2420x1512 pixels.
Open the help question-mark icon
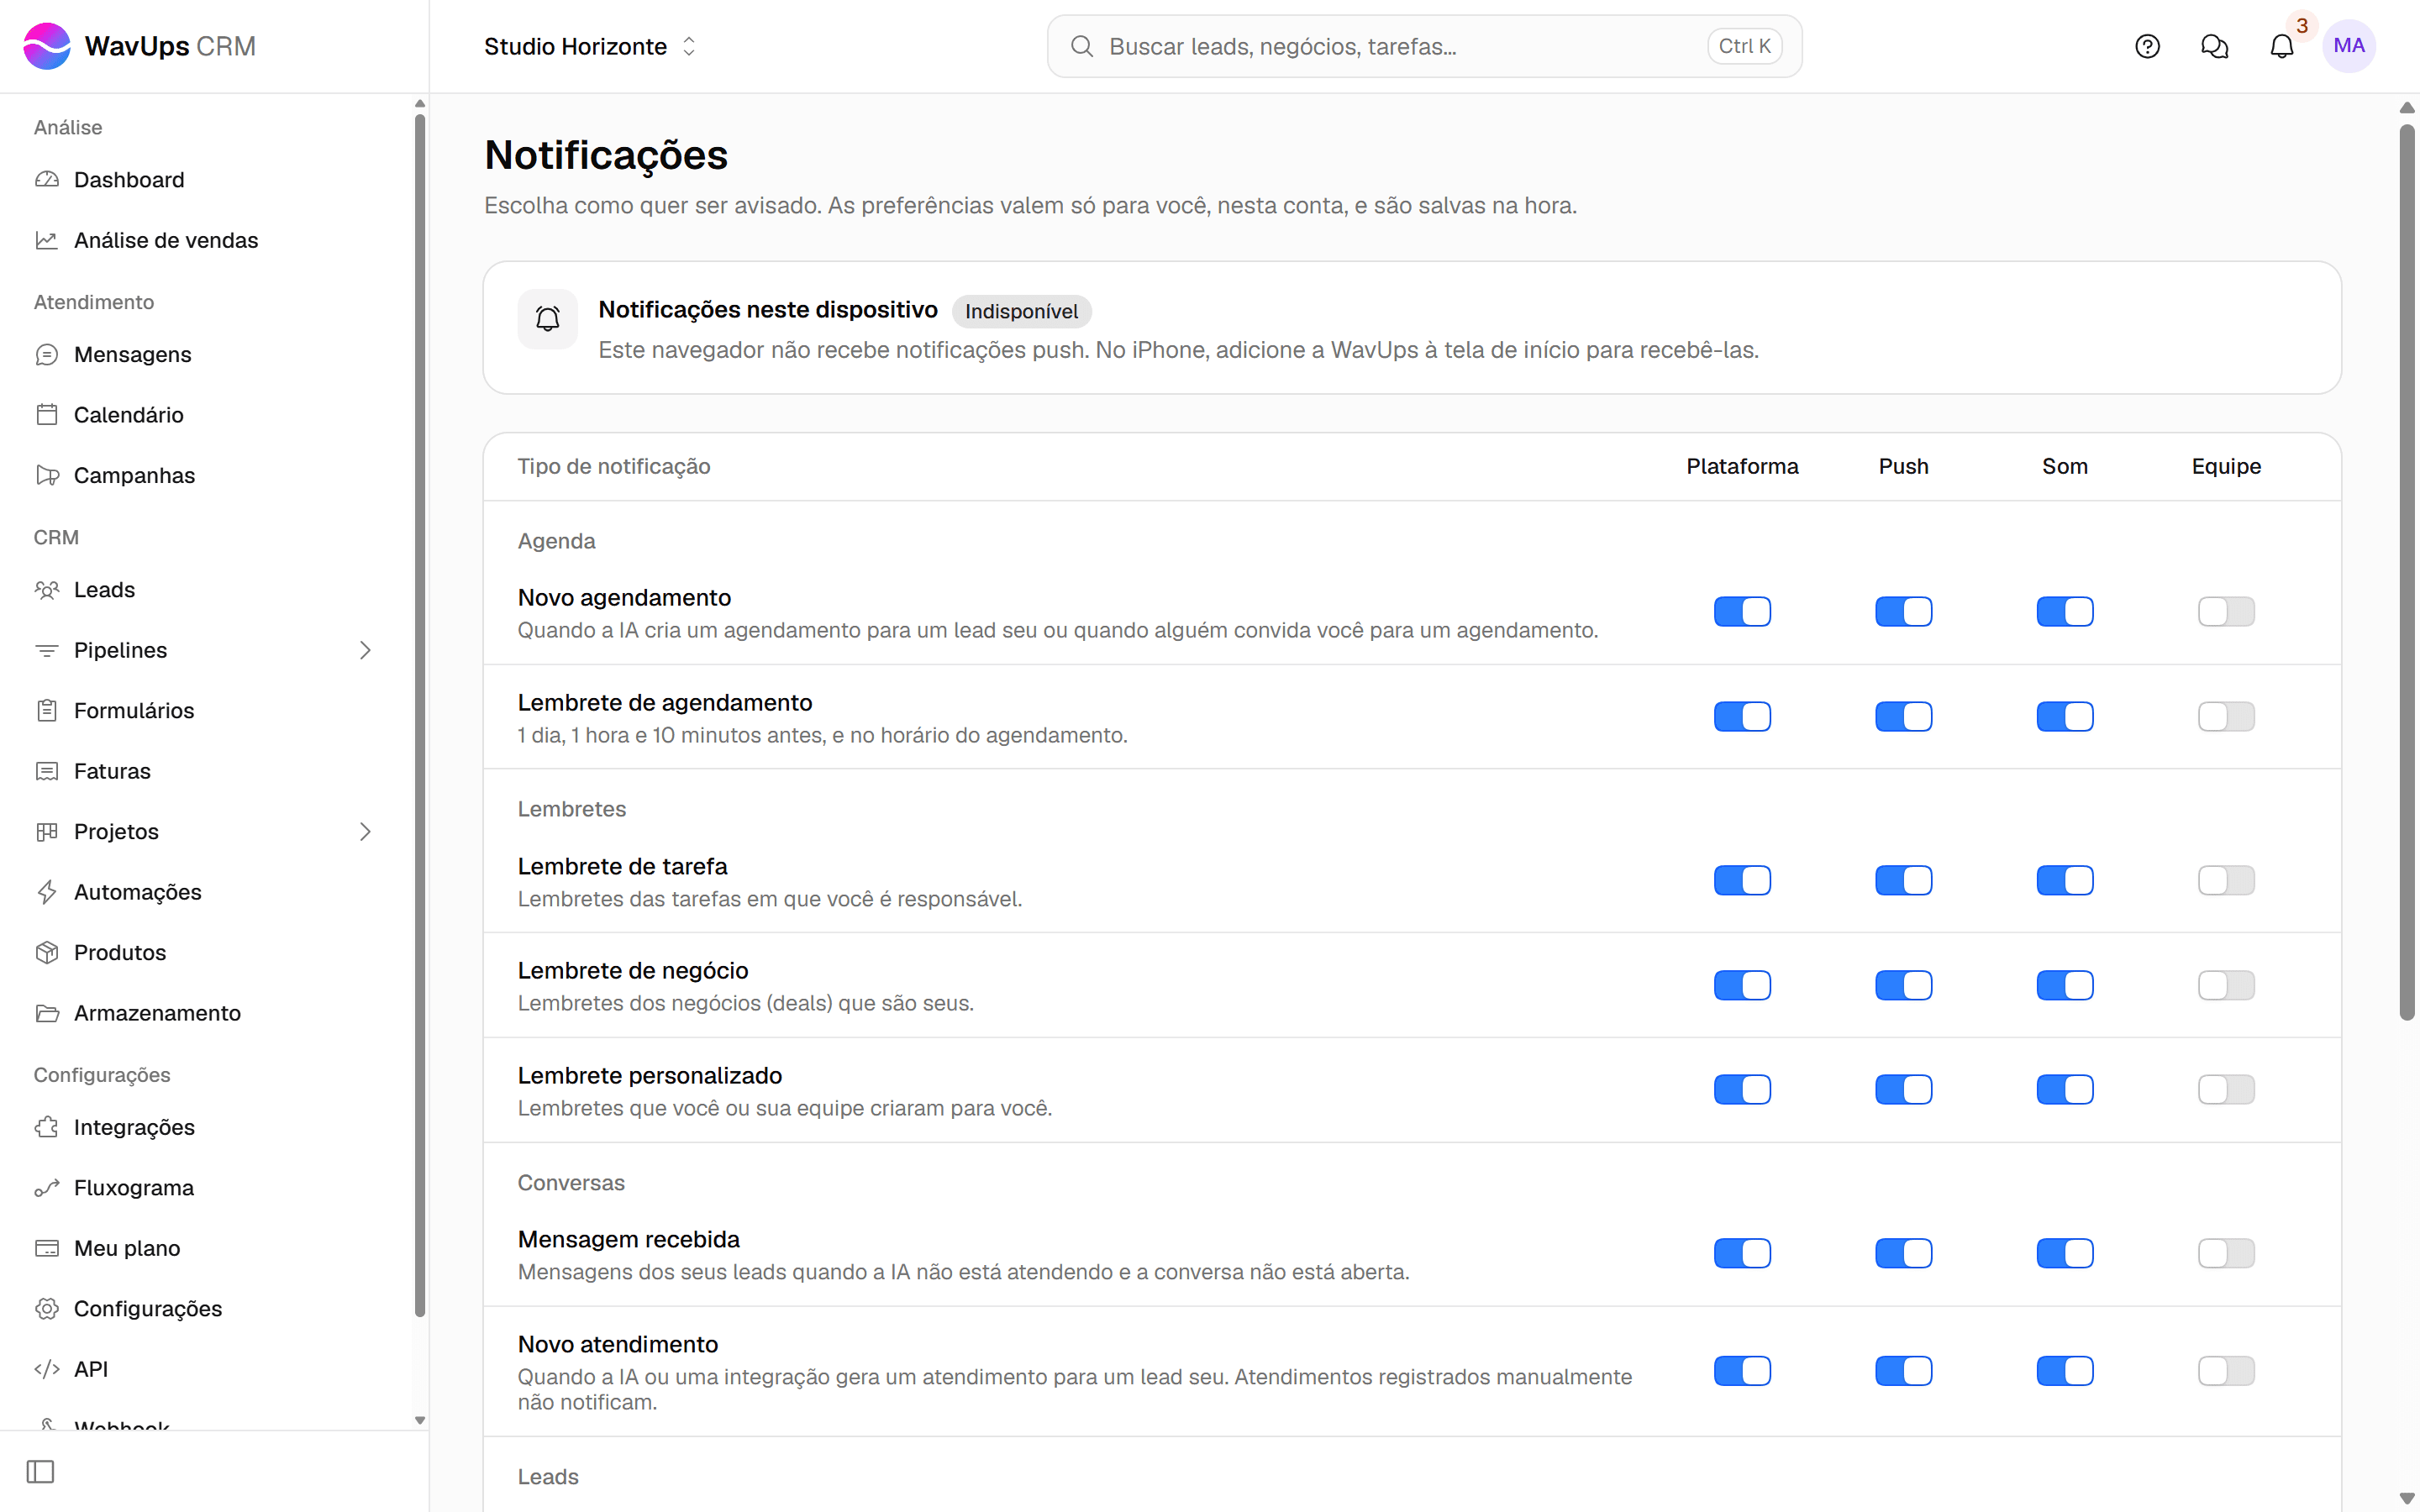[x=2147, y=46]
